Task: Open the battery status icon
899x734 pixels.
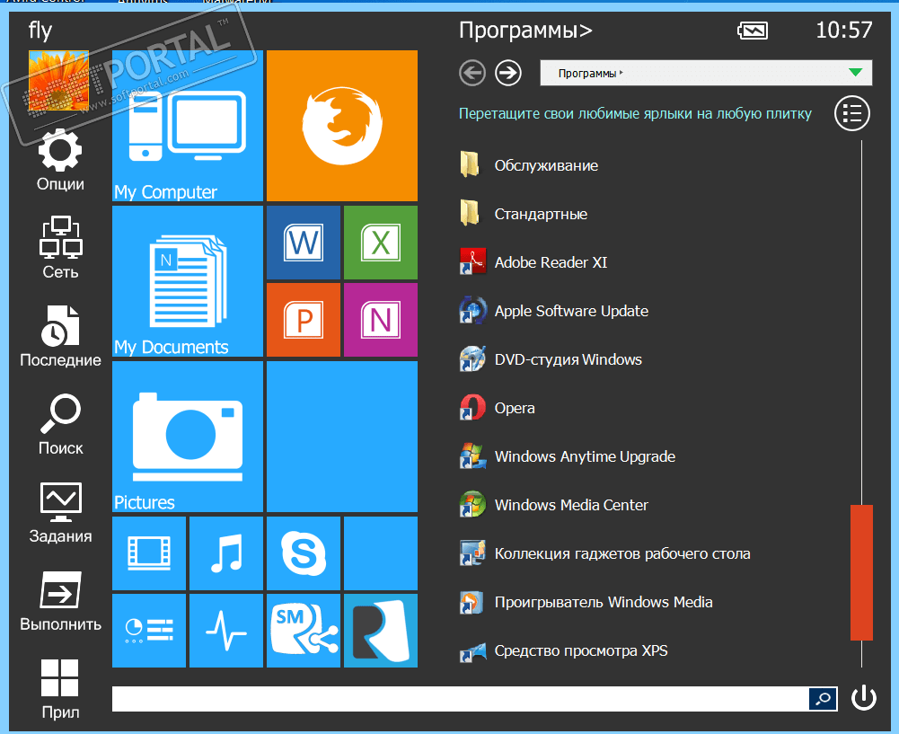Action: click(753, 31)
